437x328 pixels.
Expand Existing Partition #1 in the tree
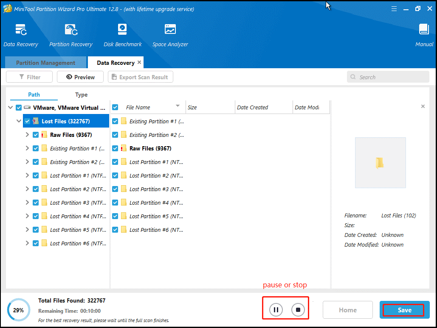tap(27, 148)
